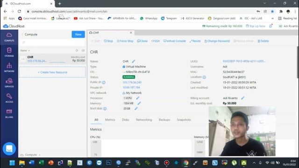Switch to the Backups tab

pyautogui.click(x=164, y=119)
